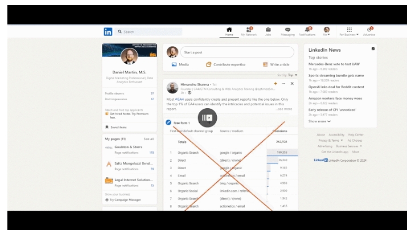Image resolution: width=415 pixels, height=242 pixels.
Task: Expand news with Show more
Action: (x=319, y=121)
